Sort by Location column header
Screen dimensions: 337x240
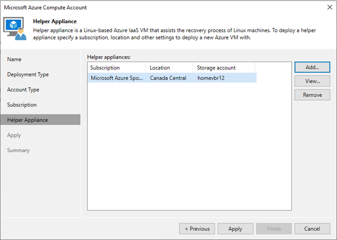pyautogui.click(x=169, y=68)
